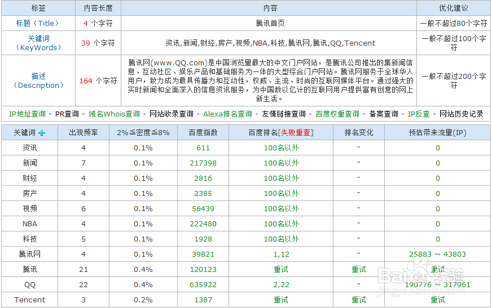Click ranking 1,12 in 腾讯网 row
The width and height of the screenshot is (492, 308).
(x=281, y=255)
